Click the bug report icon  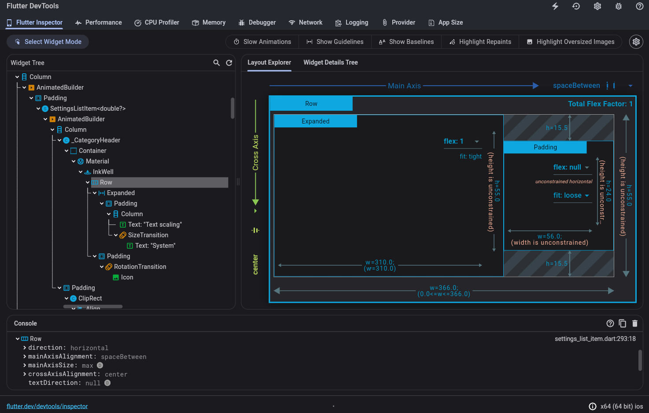click(x=618, y=6)
